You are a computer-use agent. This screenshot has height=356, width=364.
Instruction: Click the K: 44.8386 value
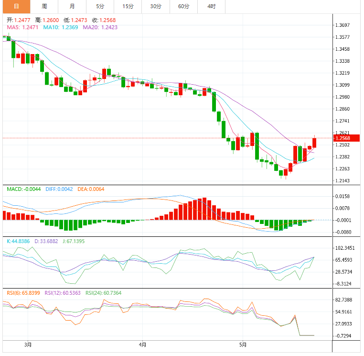[x=18, y=241]
